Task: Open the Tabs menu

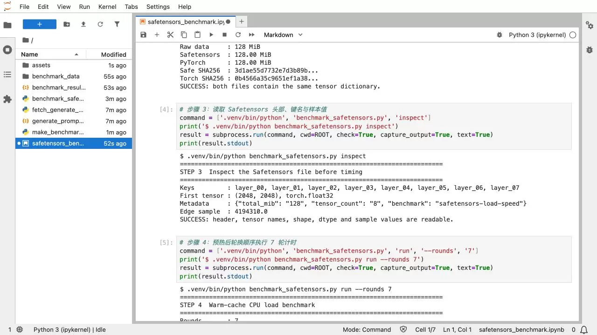Action: point(132,7)
